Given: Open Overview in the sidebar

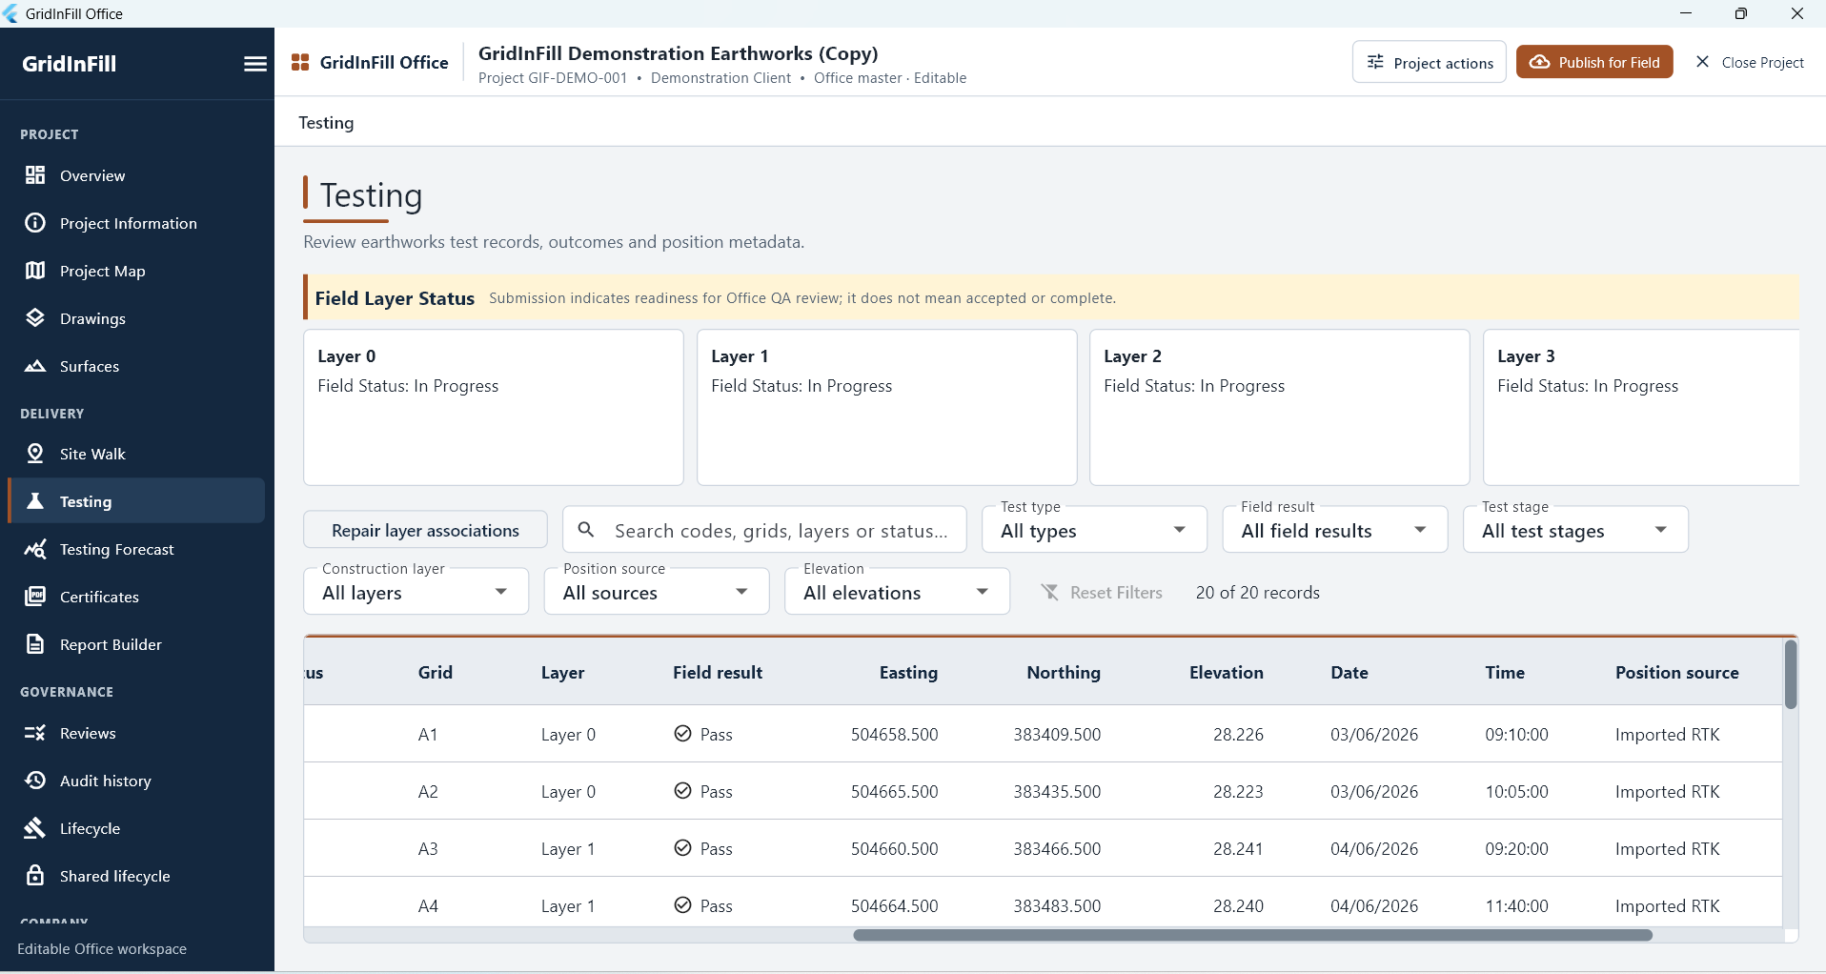Looking at the screenshot, I should 136,175.
